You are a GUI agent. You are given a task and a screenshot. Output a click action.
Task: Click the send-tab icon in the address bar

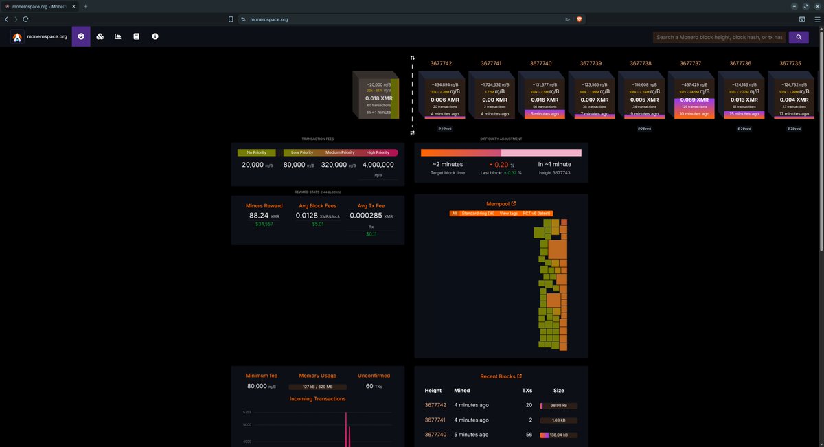[568, 19]
